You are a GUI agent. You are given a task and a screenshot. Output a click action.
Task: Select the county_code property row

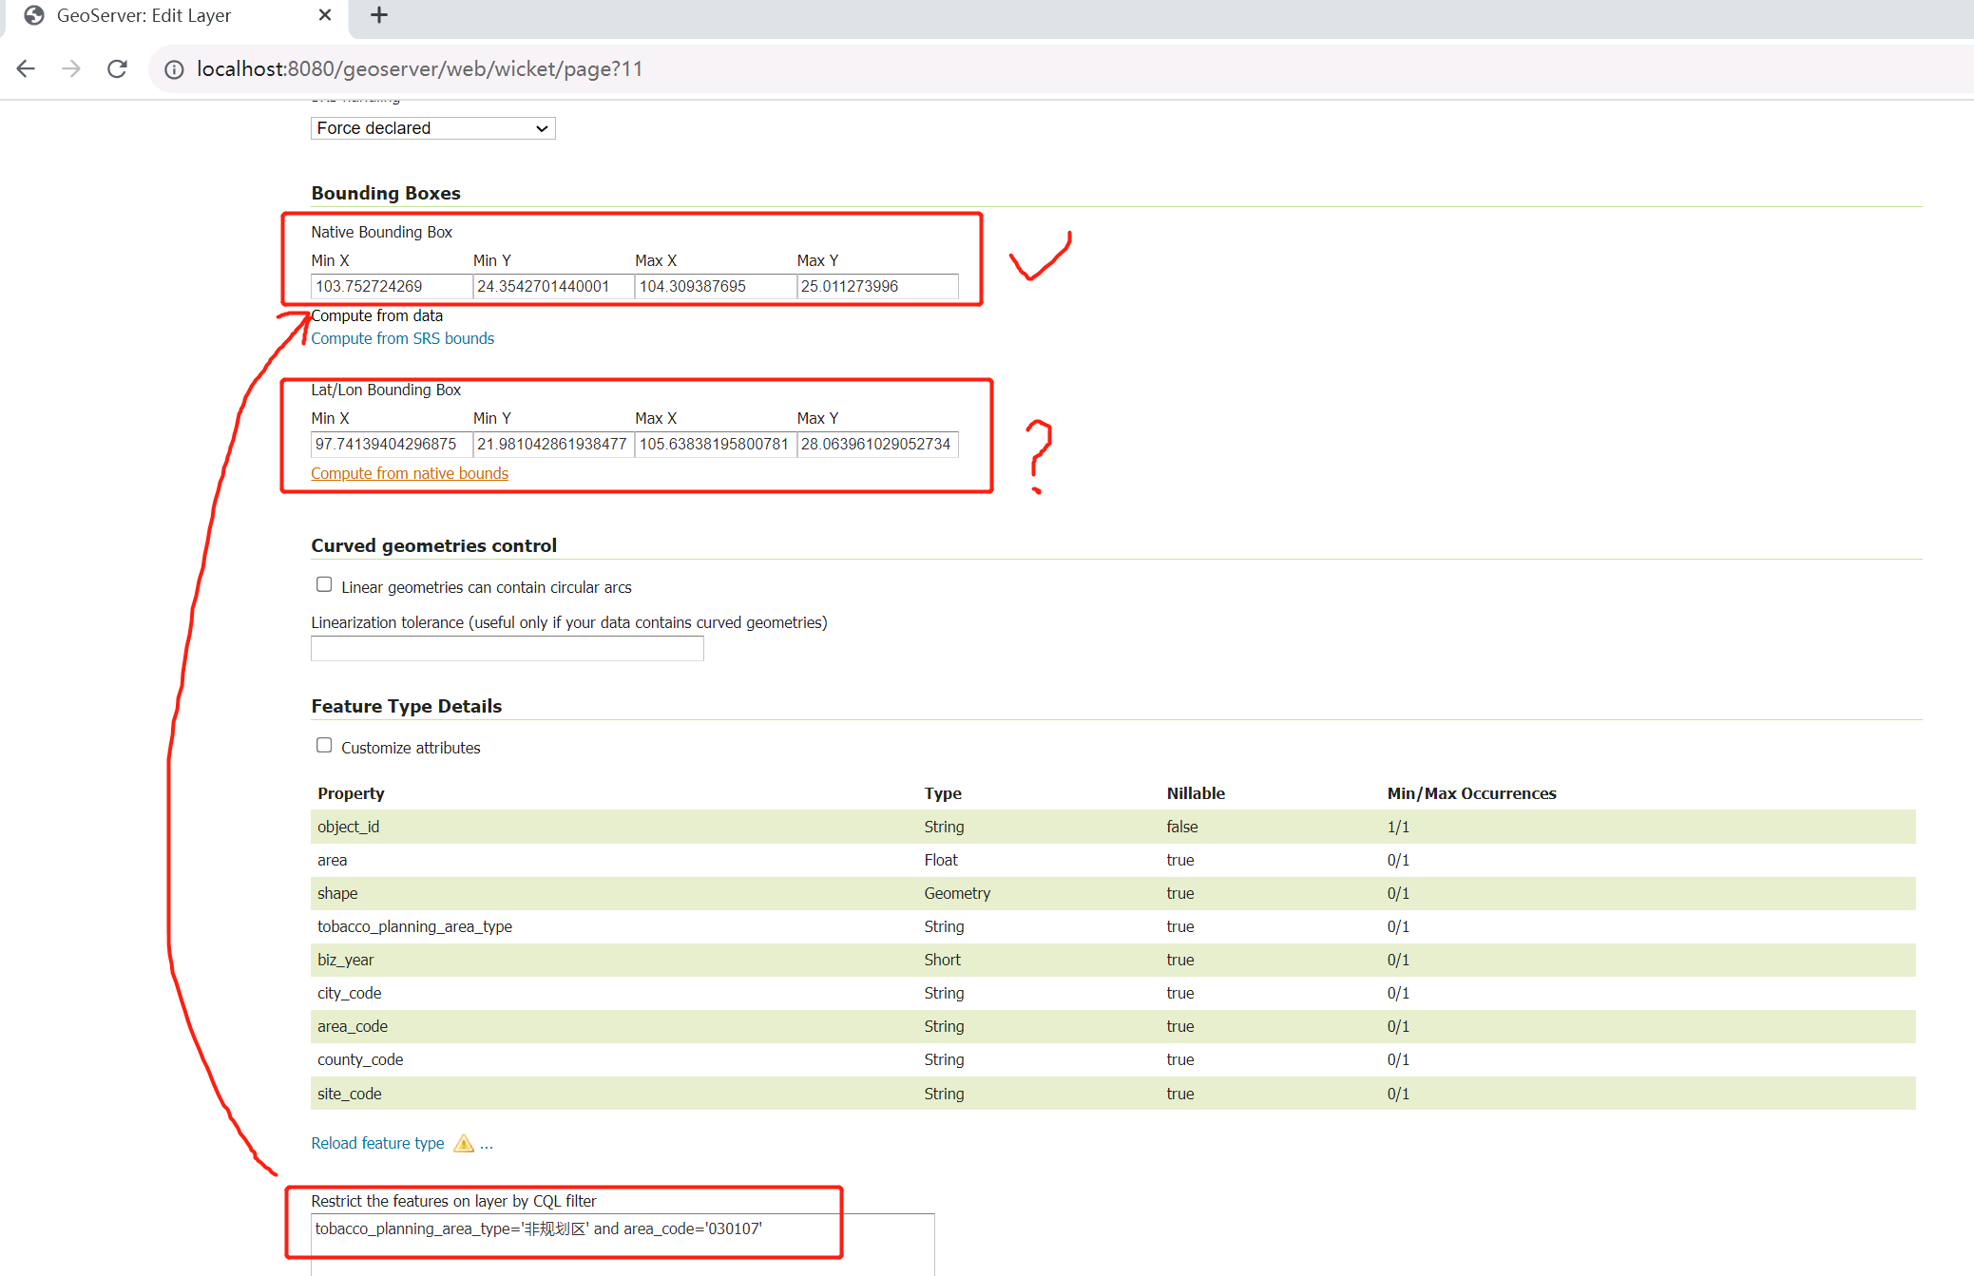(x=1113, y=1059)
